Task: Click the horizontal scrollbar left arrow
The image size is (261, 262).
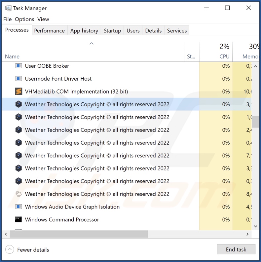Action: point(6,234)
